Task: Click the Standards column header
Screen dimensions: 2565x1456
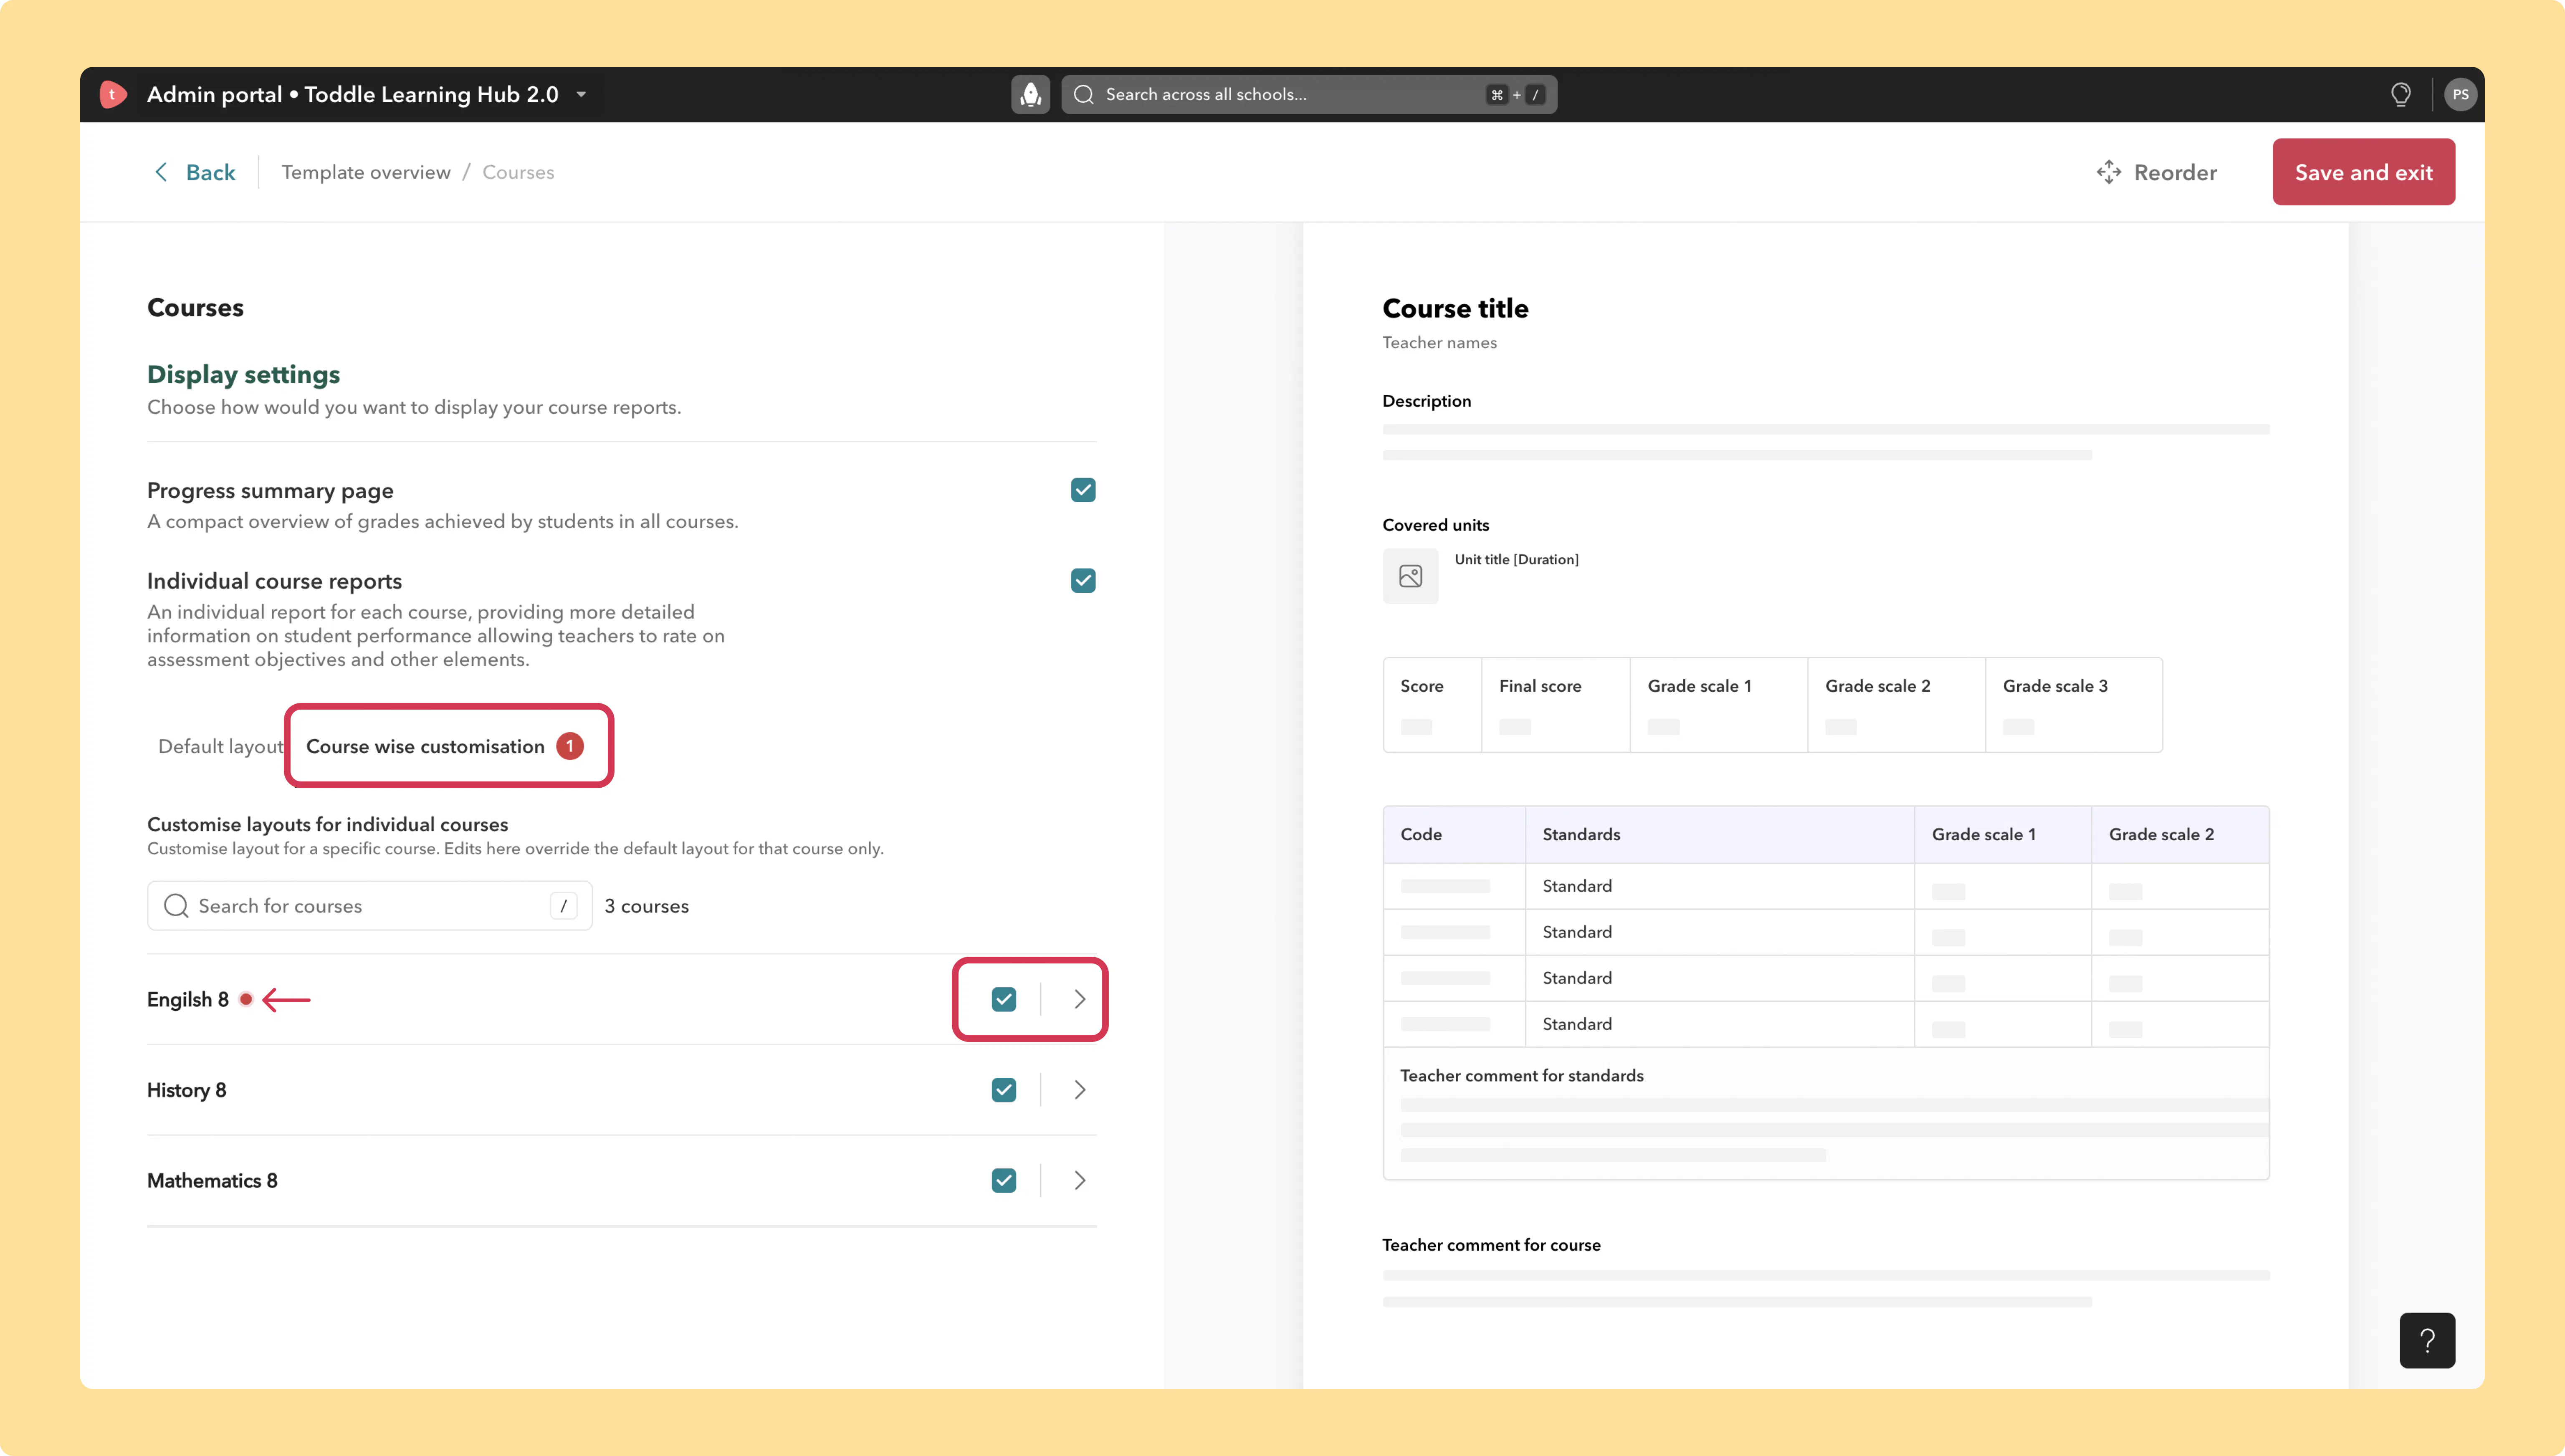Action: pyautogui.click(x=1581, y=834)
